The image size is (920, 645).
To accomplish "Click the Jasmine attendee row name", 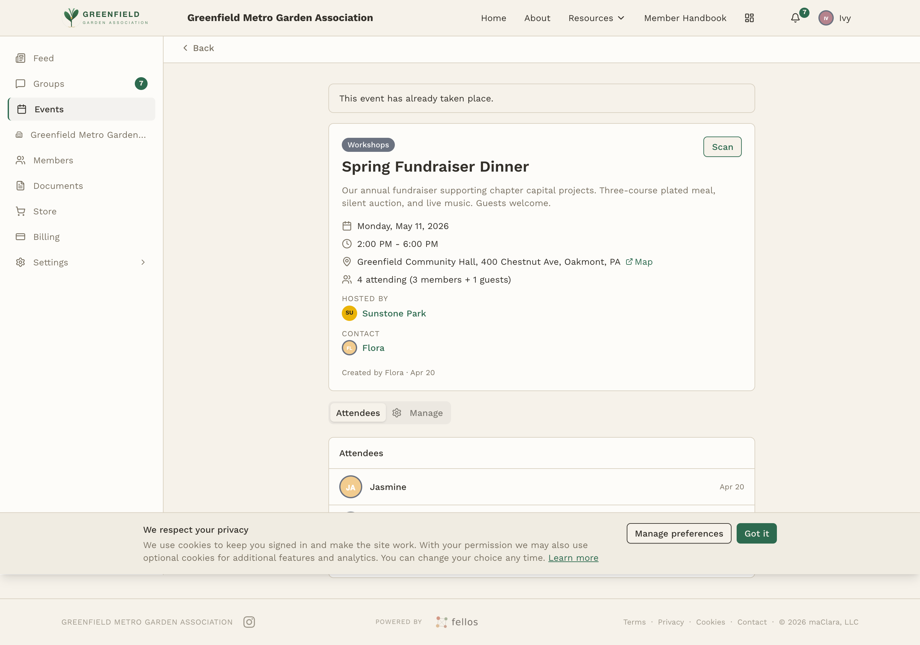I will (x=388, y=487).
